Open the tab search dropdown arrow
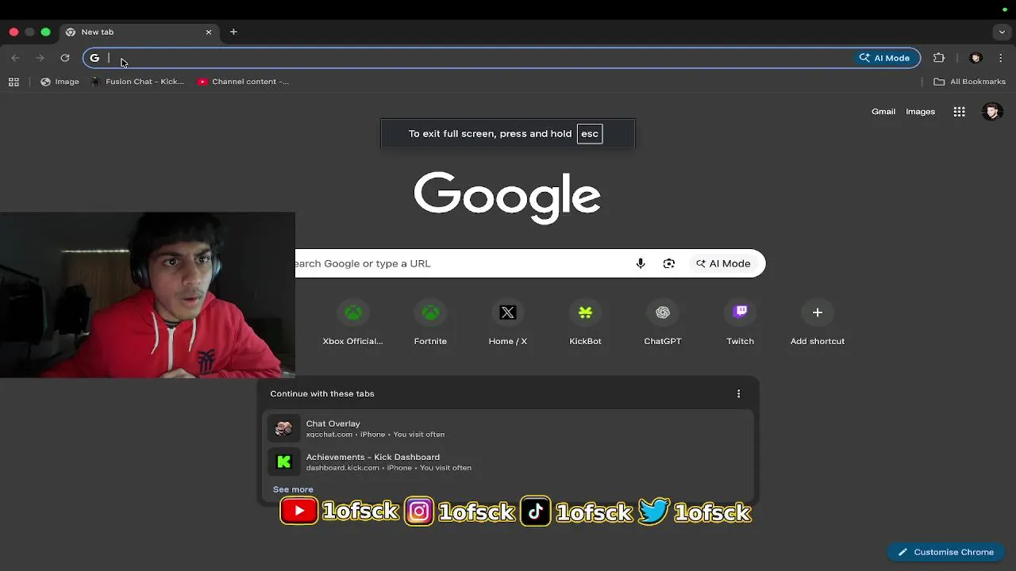This screenshot has width=1016, height=571. (x=1002, y=32)
